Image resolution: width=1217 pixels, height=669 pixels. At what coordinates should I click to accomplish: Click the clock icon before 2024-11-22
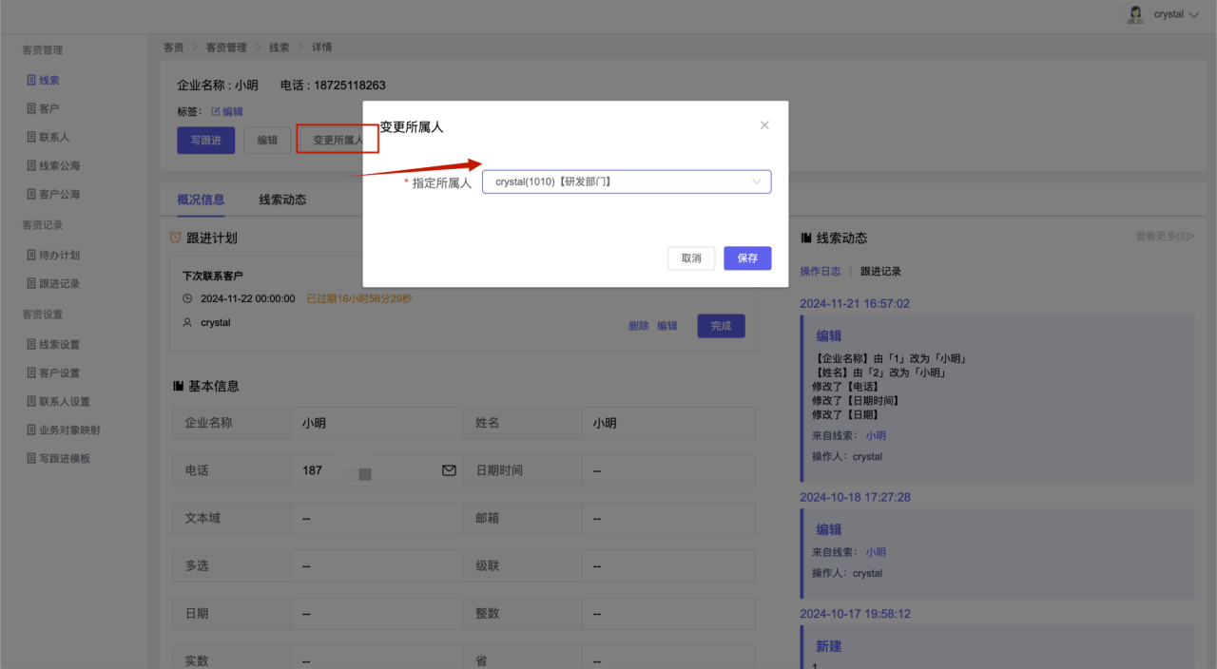(187, 298)
